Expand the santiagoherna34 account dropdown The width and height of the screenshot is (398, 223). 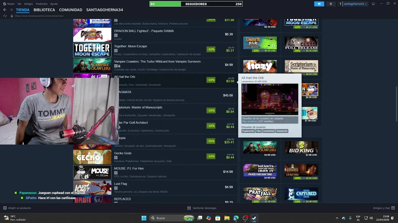355,4
